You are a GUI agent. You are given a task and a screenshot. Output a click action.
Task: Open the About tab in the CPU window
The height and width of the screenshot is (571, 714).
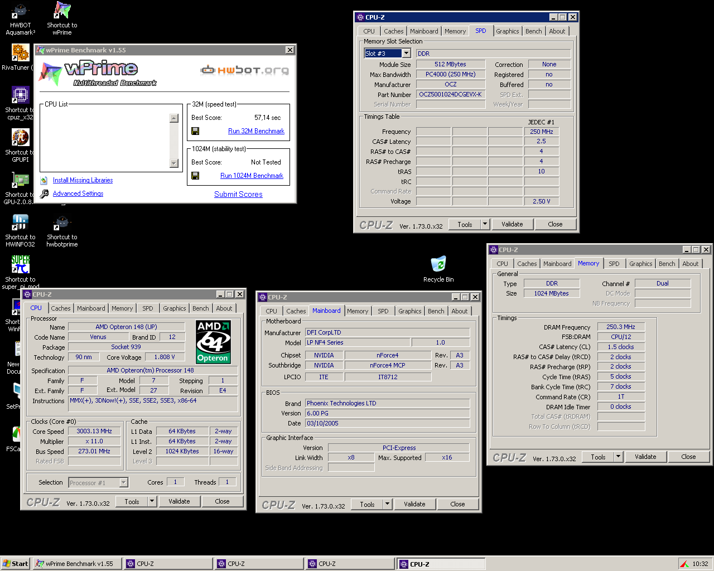click(224, 308)
